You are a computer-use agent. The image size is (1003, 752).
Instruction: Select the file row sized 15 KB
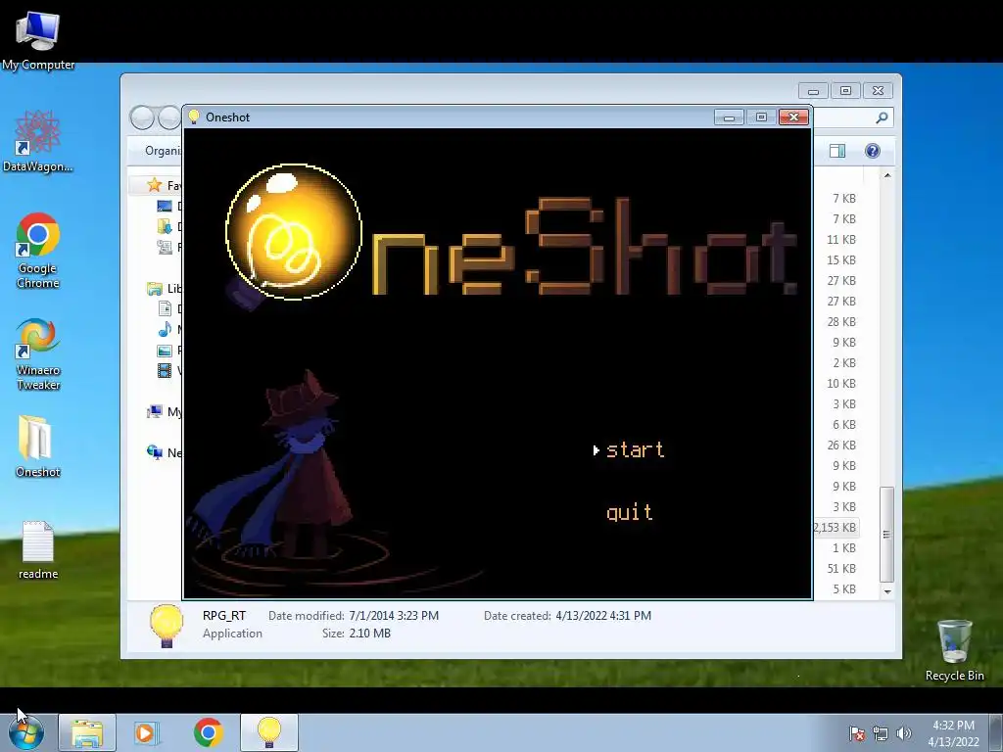tap(841, 260)
